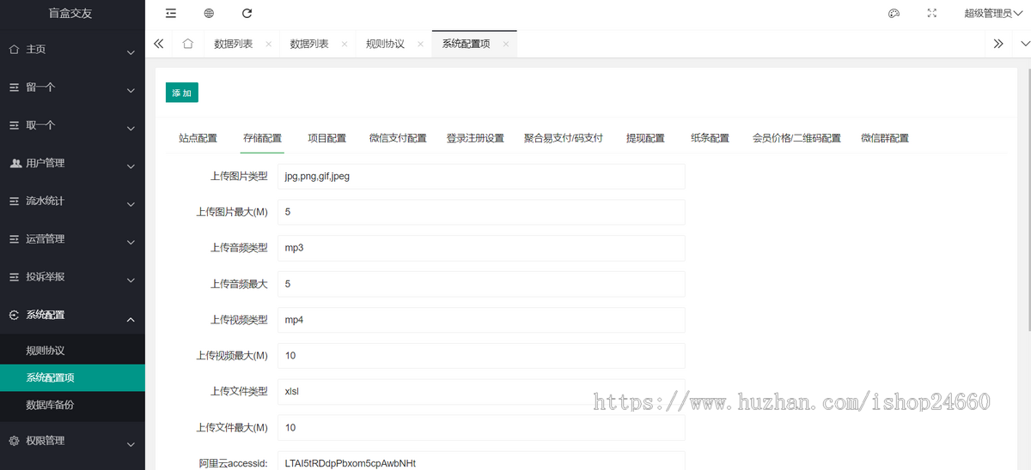
Task: Open the globe website icon
Action: coord(209,13)
